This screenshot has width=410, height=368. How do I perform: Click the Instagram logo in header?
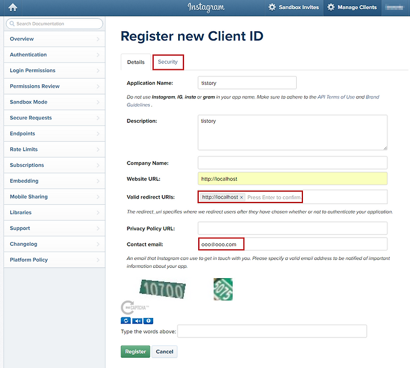206,7
